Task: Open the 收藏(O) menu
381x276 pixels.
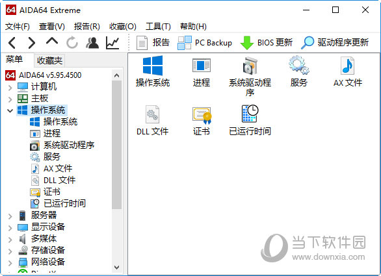Action: point(123,26)
